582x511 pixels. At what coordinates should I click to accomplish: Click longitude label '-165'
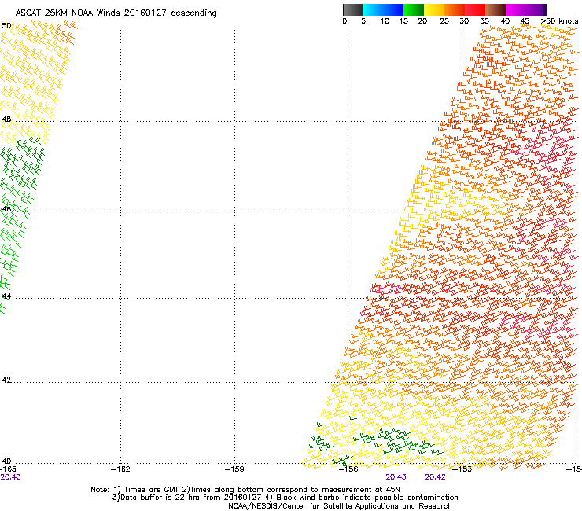(x=8, y=469)
